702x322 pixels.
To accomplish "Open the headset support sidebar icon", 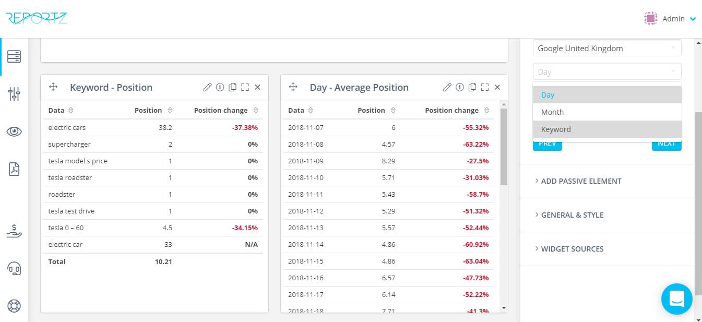I will point(14,268).
